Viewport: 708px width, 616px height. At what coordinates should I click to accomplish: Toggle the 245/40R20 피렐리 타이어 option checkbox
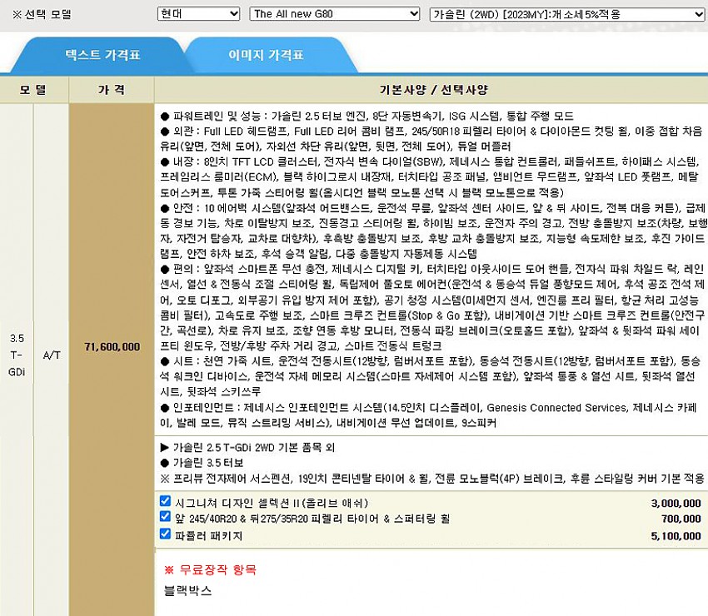coord(165,518)
